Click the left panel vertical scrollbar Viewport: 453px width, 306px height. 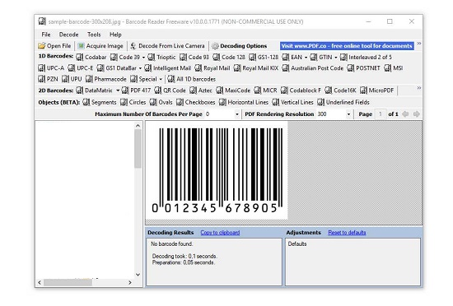[x=138, y=200]
